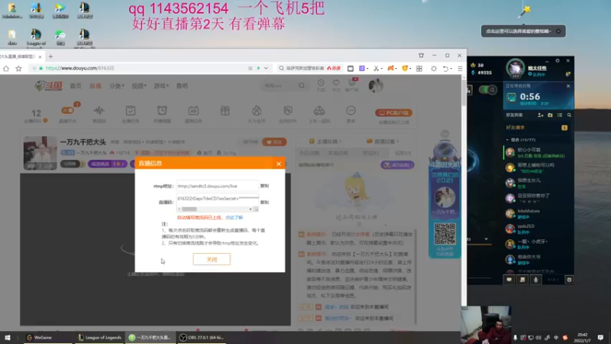Viewport: 611px width, 344px height.
Task: Click the streamer room cover thumbnail
Action: (40, 153)
